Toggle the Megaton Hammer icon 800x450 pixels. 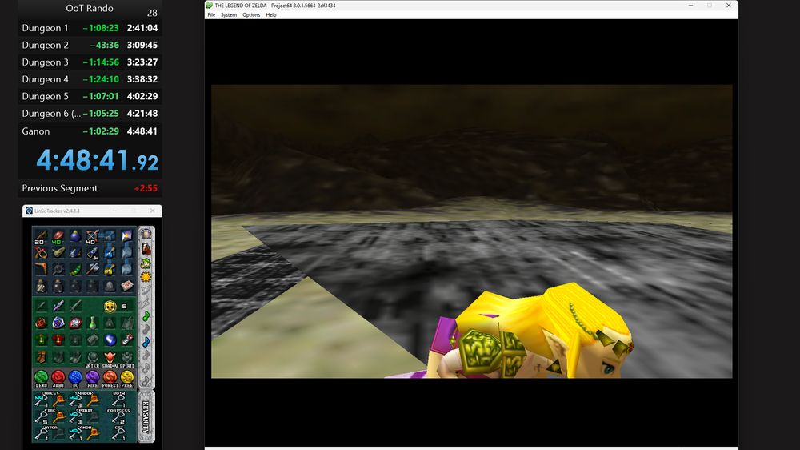92,269
